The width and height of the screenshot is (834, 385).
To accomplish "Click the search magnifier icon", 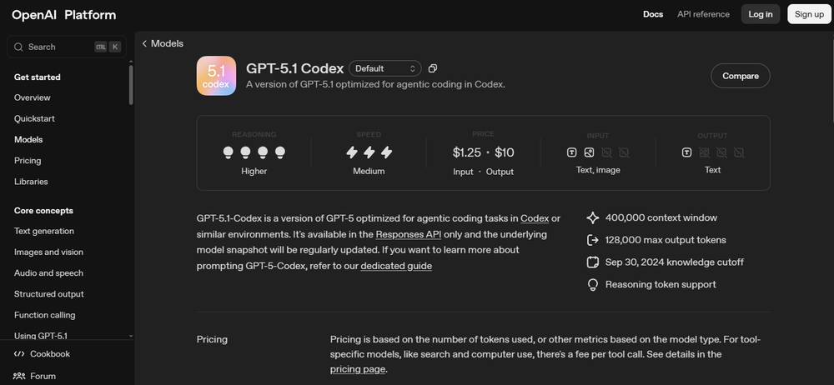I will (18, 47).
